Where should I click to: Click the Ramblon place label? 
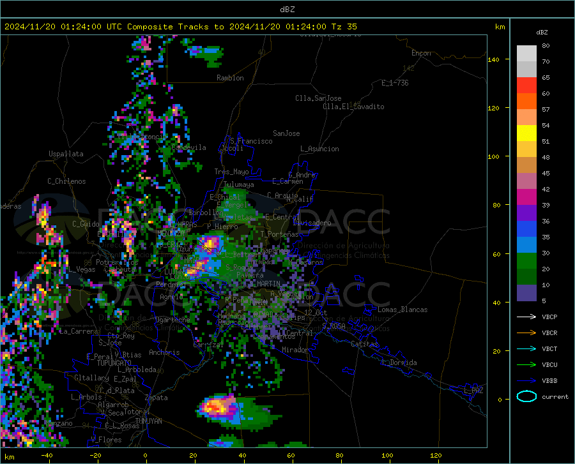[230, 78]
